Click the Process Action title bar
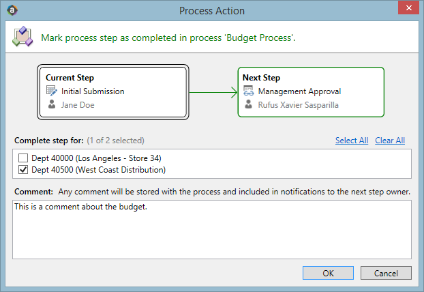424x292 pixels. click(211, 10)
